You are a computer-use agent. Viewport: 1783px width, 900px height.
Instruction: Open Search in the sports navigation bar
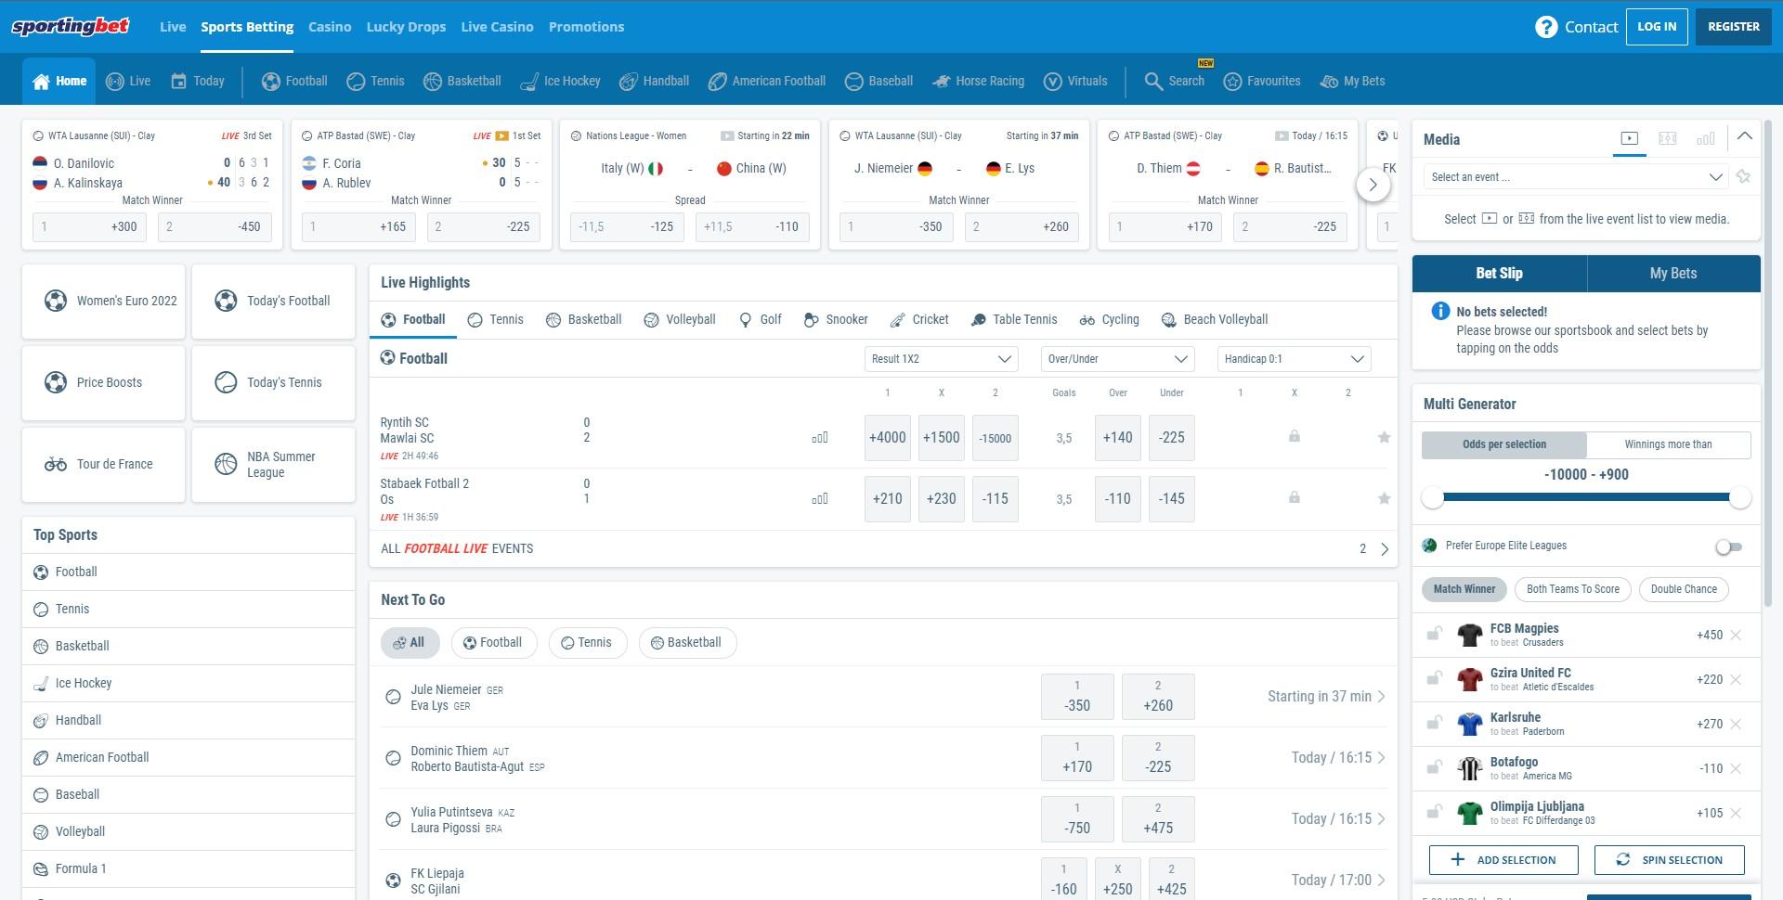coord(1174,81)
